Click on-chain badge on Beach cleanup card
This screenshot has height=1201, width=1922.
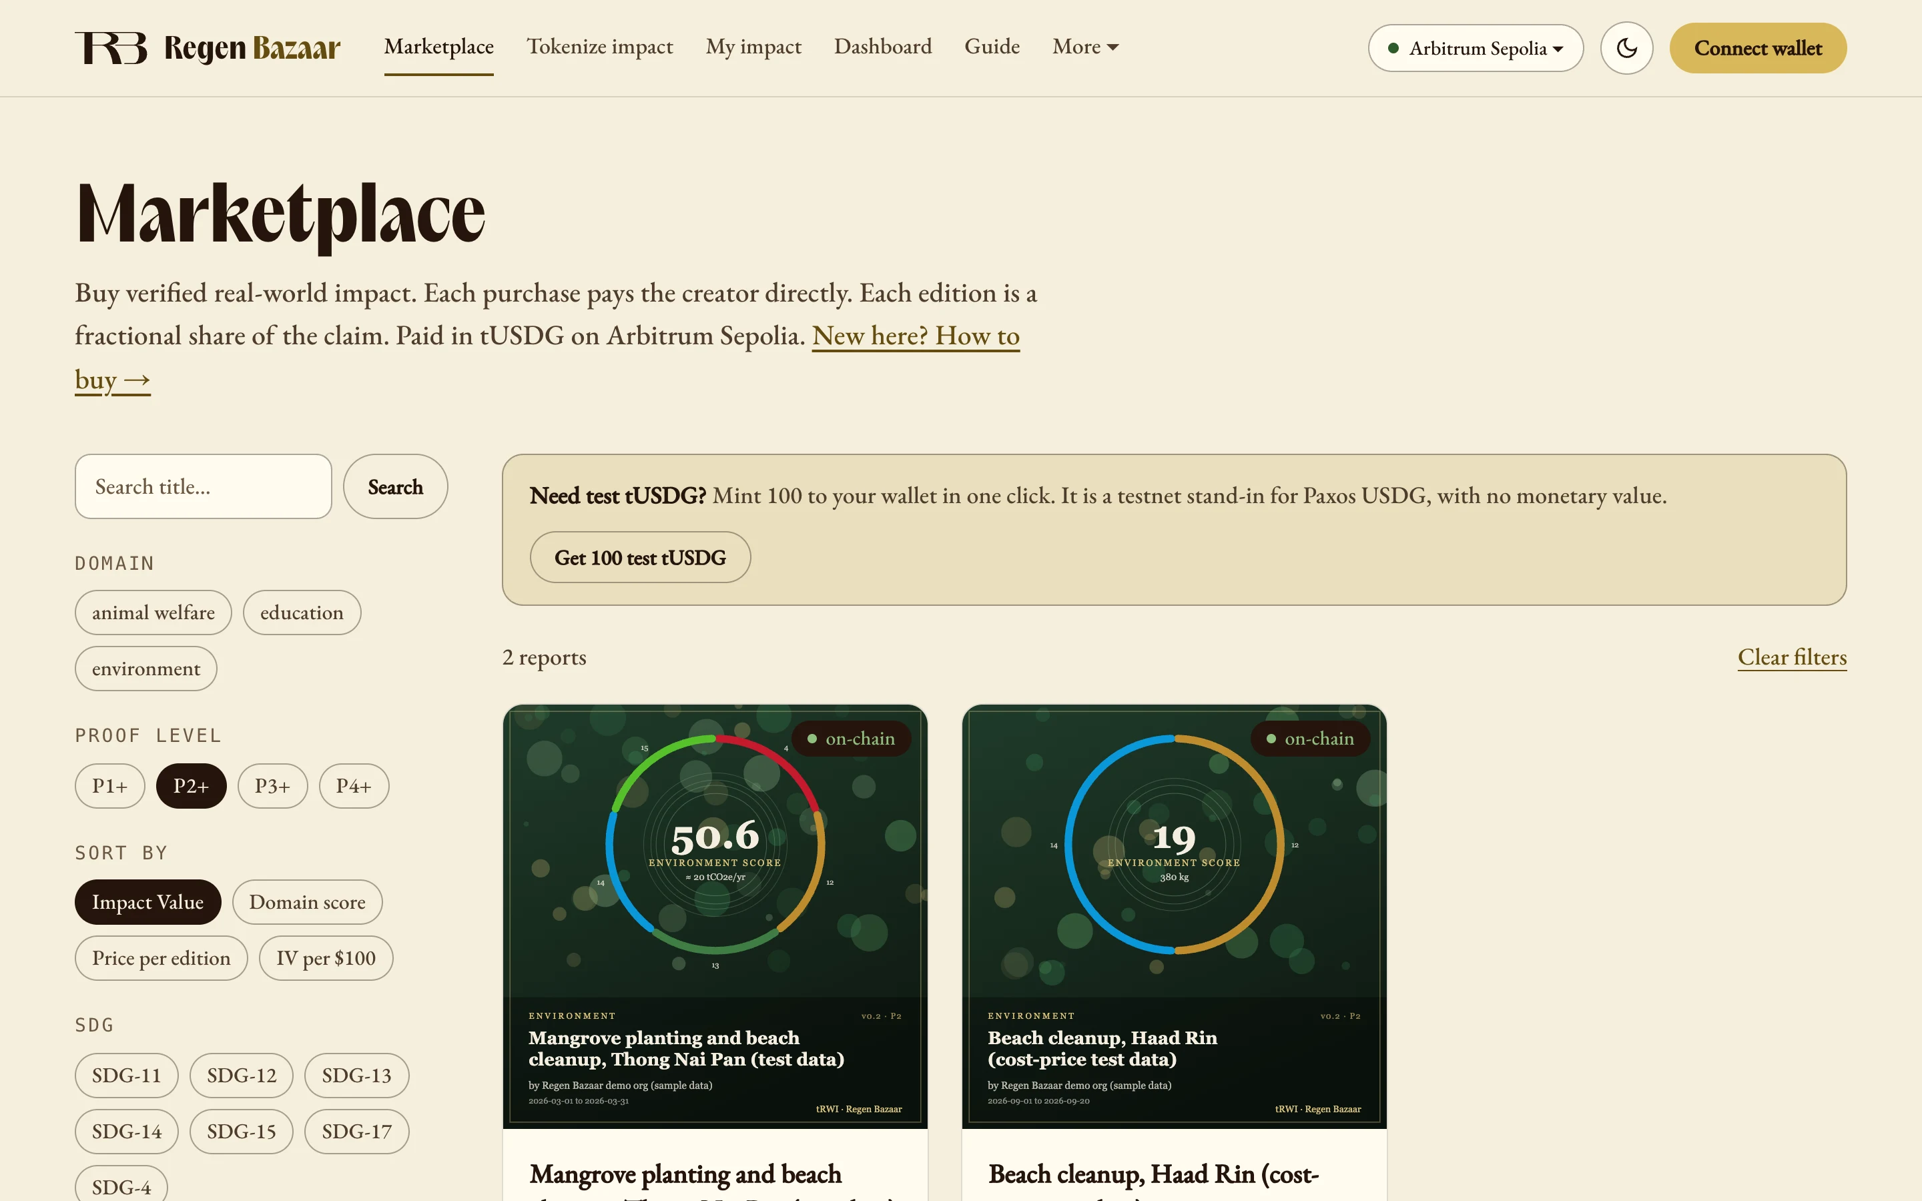(x=1311, y=739)
